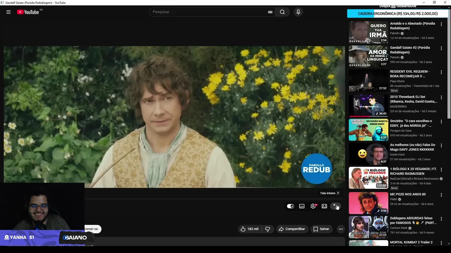
Task: Click the video progress bar
Action: 214,199
